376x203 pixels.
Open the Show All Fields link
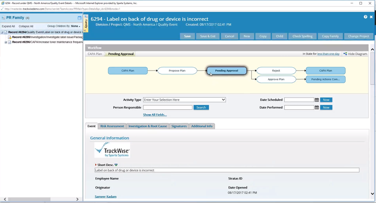click(x=155, y=115)
